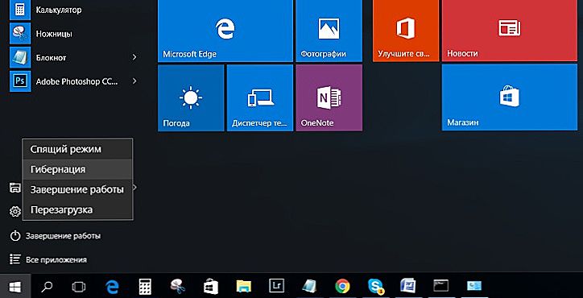583x298 pixels.
Task: Open the Погода weather tile
Action: (191, 97)
